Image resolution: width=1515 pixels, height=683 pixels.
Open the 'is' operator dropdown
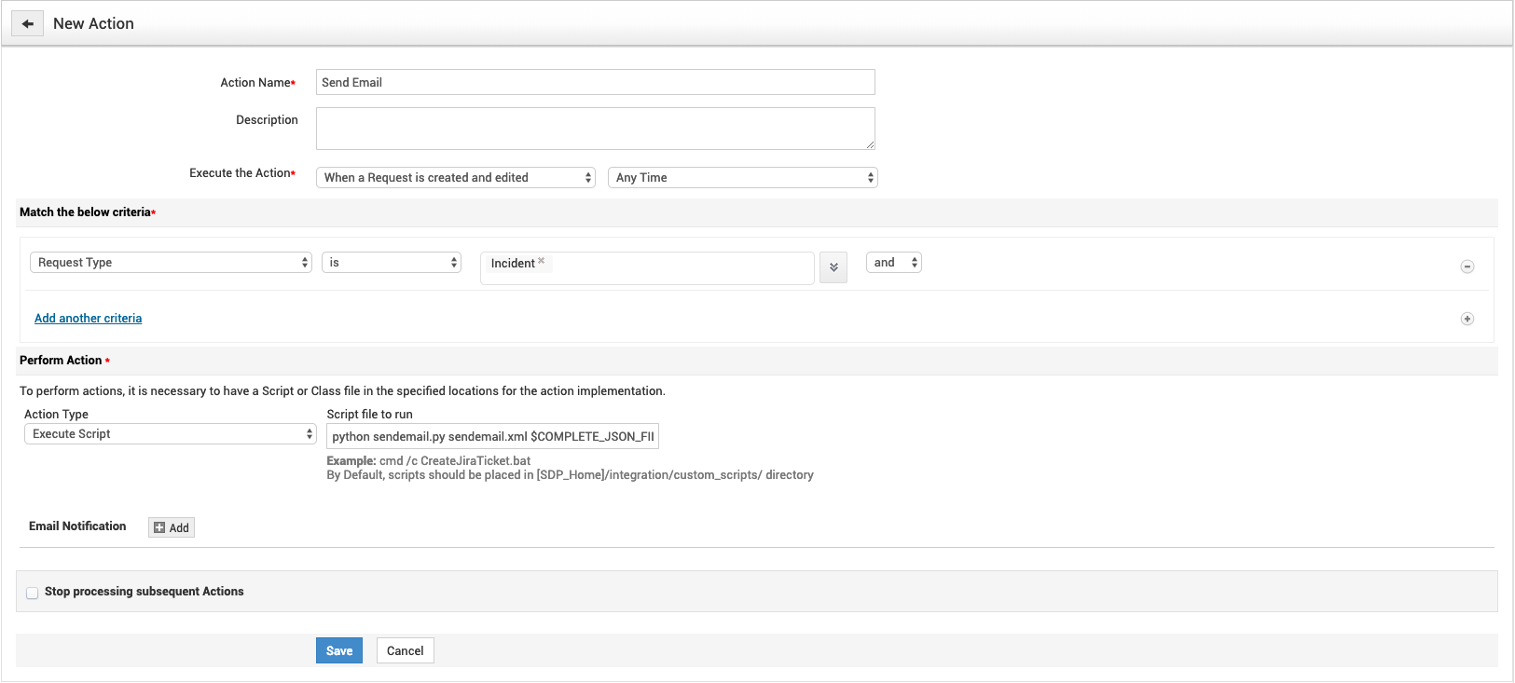coord(392,263)
